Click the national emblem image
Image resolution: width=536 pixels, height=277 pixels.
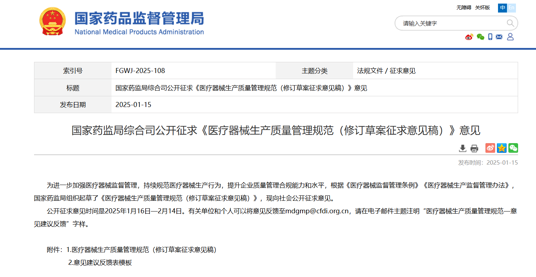pos(52,21)
